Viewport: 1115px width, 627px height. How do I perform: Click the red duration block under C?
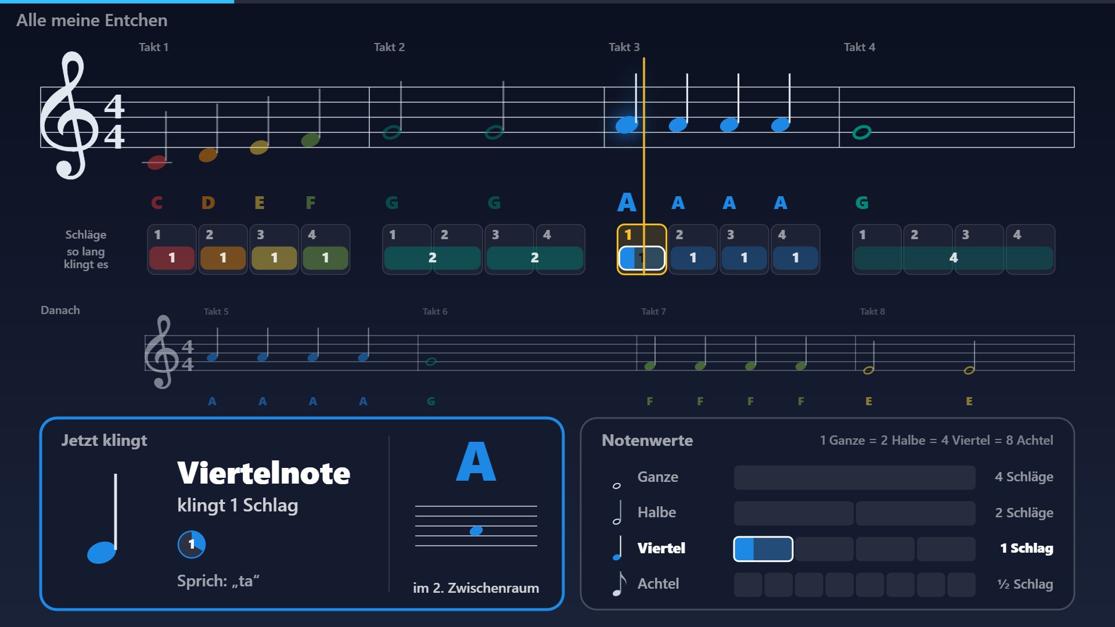click(x=172, y=258)
